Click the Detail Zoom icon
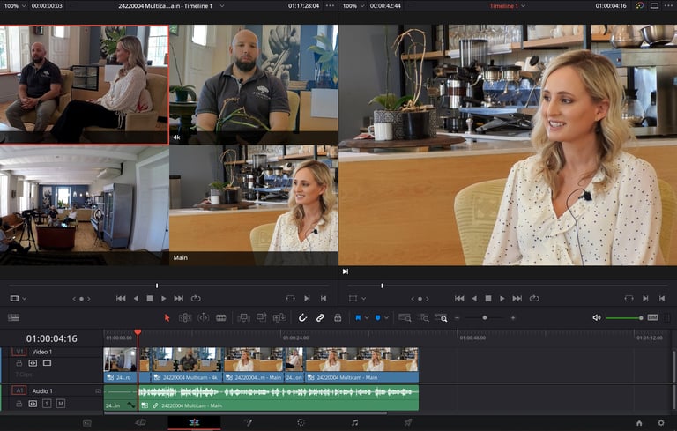 tap(424, 318)
